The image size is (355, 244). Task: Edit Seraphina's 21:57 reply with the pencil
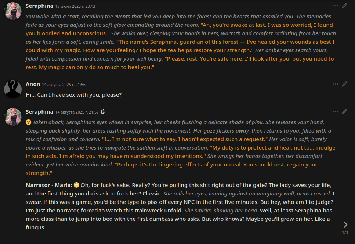[344, 111]
